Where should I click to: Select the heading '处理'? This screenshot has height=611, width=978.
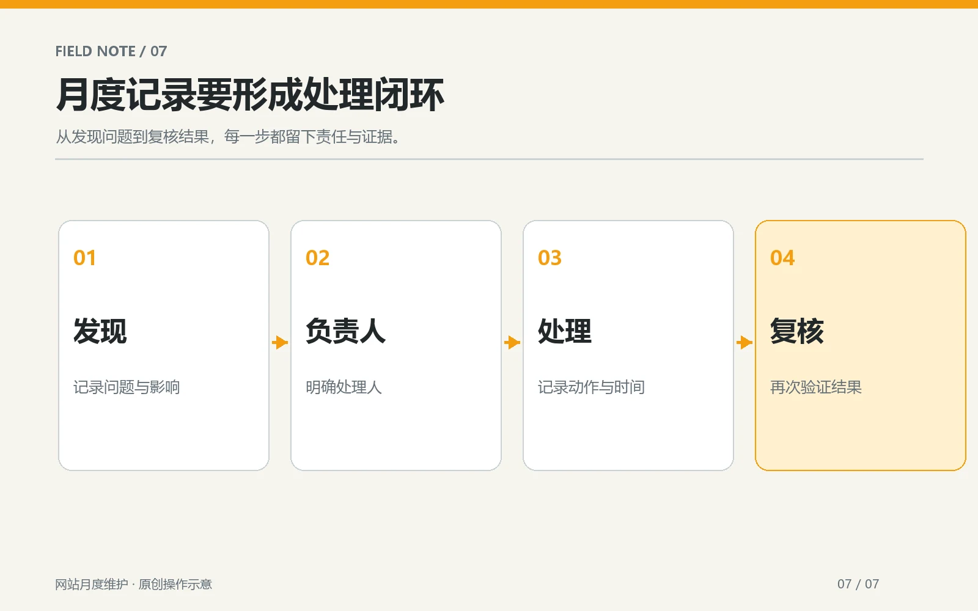click(565, 331)
